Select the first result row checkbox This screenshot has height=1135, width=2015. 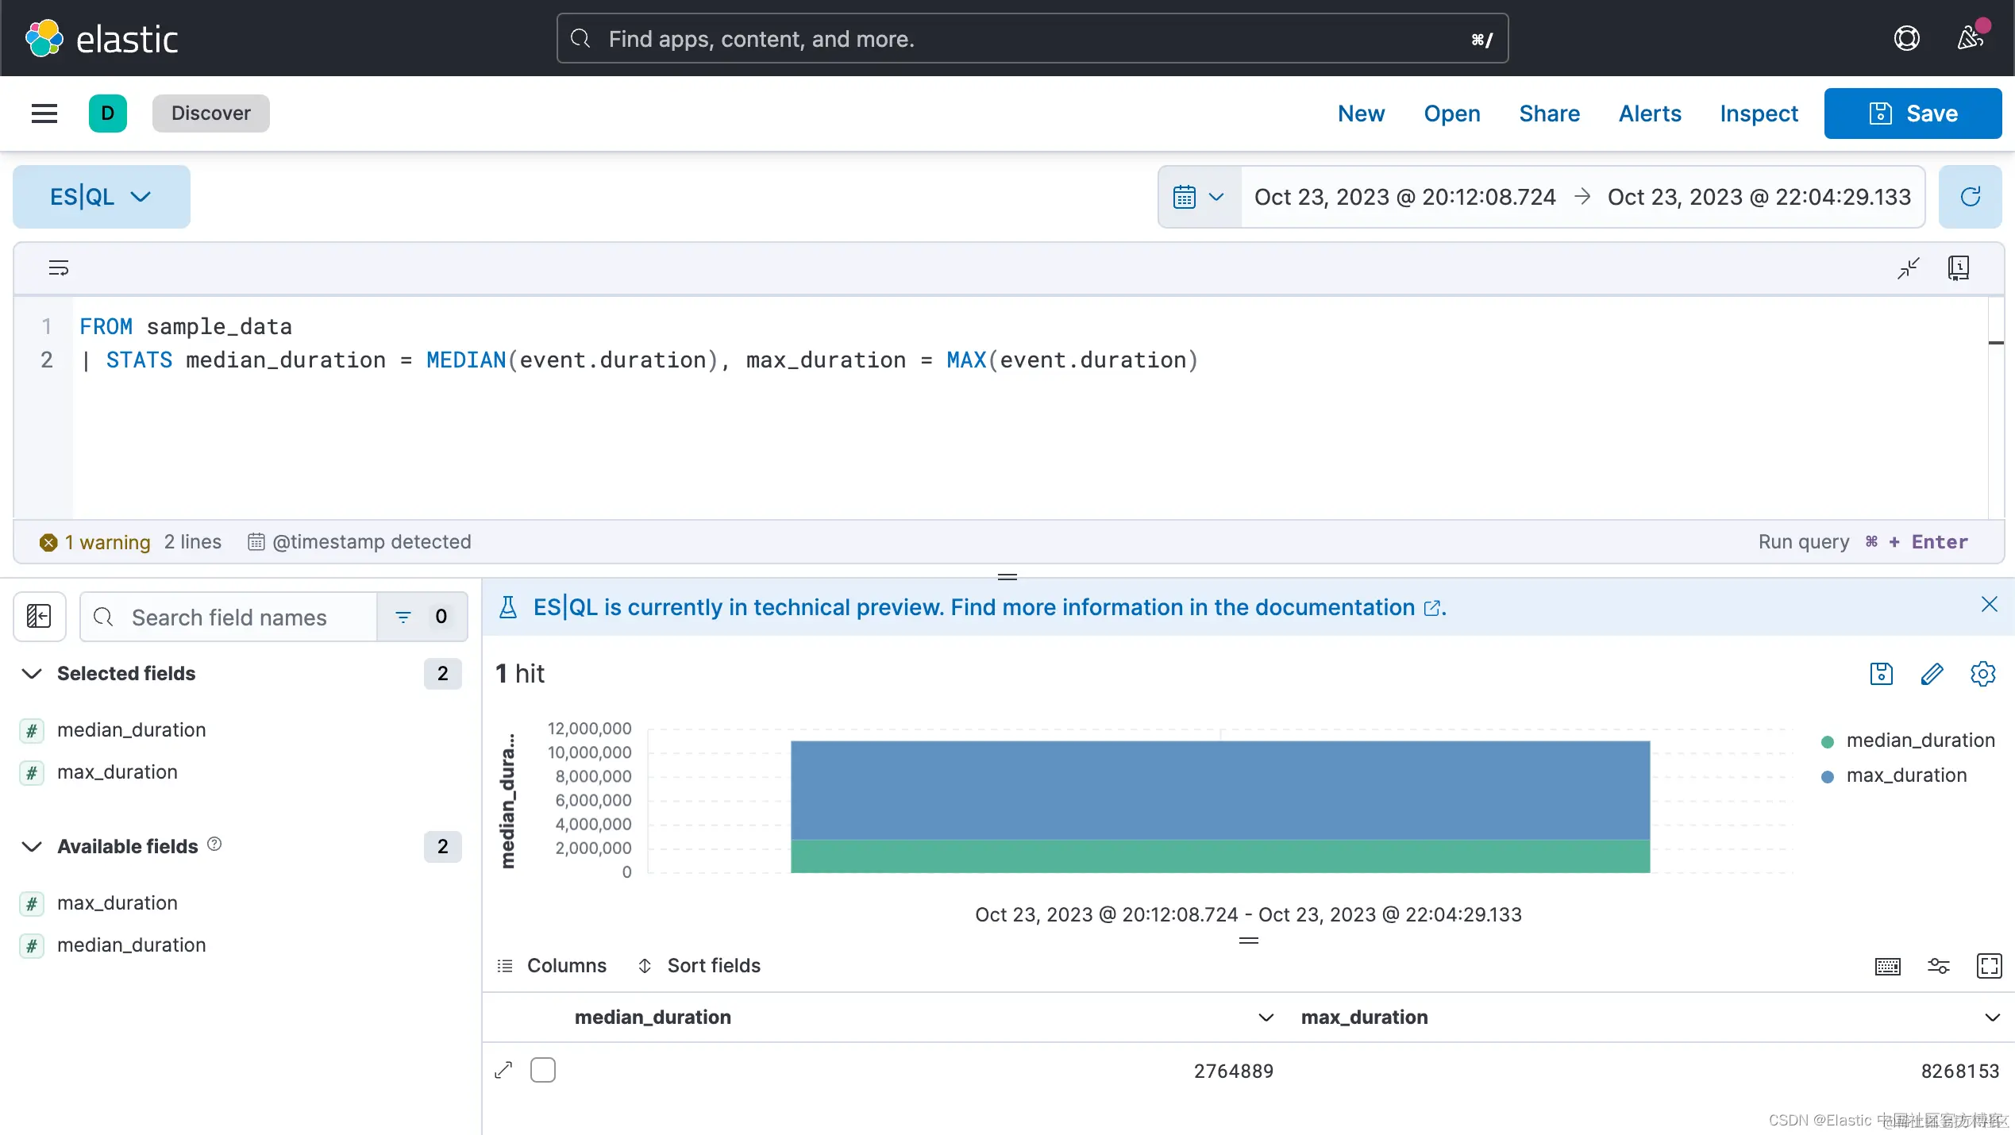pyautogui.click(x=543, y=1070)
